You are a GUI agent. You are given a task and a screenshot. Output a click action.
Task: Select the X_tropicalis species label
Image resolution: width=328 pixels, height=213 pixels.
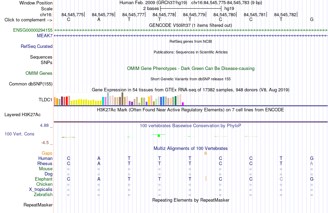41,190
